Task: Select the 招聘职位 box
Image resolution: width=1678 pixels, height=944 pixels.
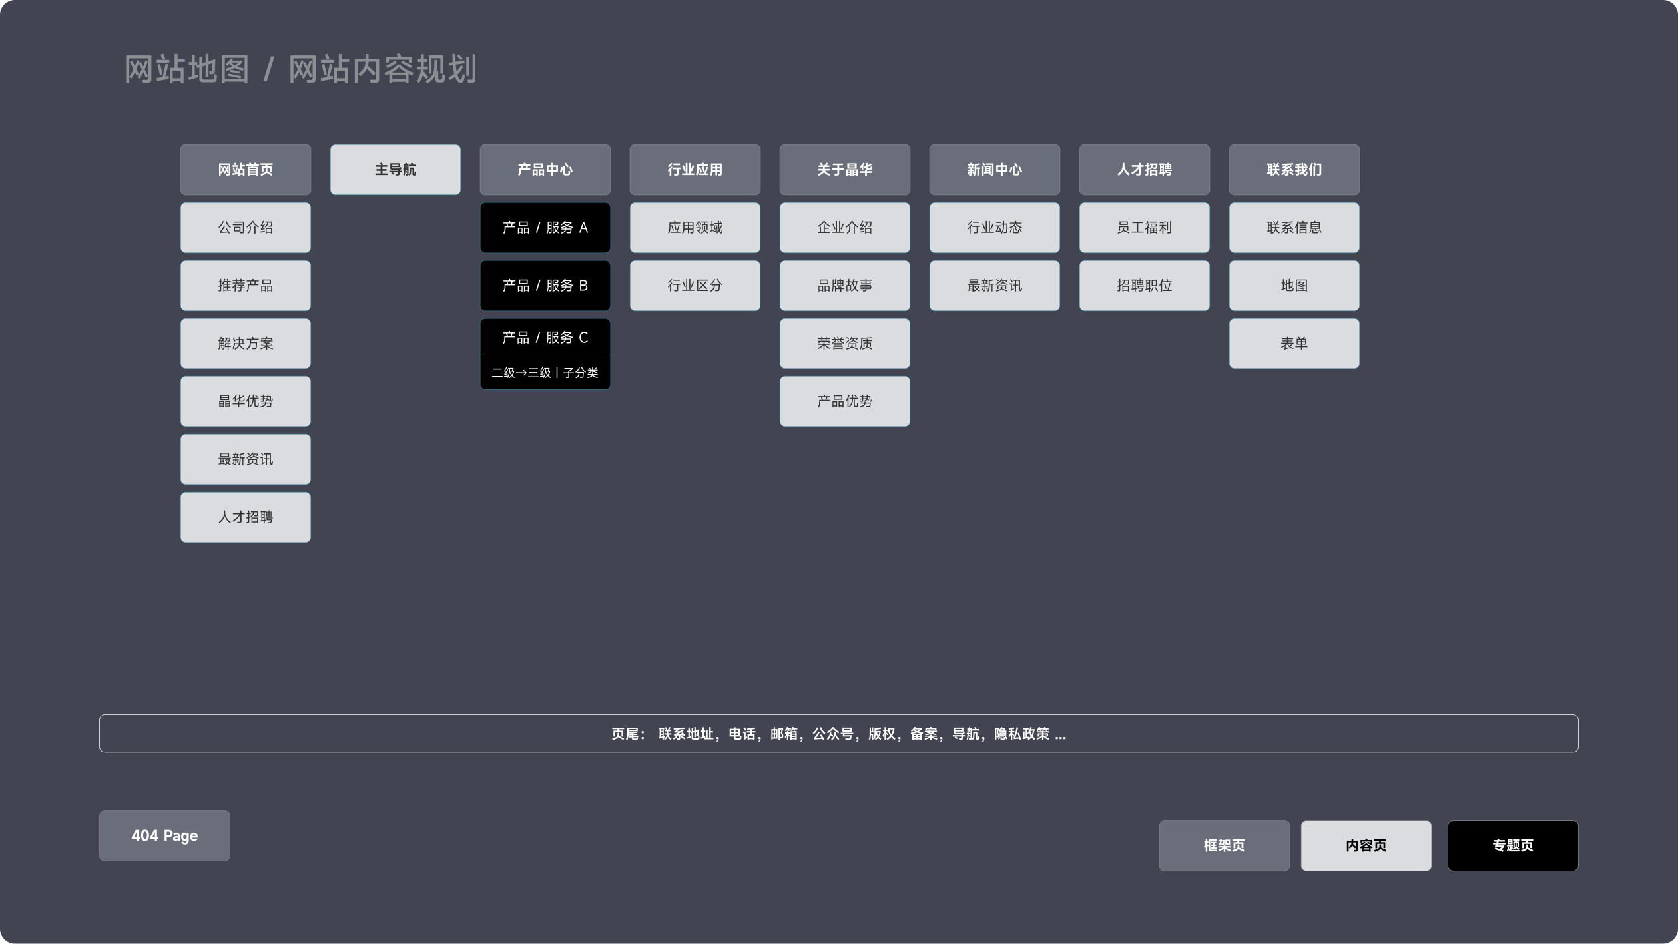Action: pyautogui.click(x=1144, y=286)
